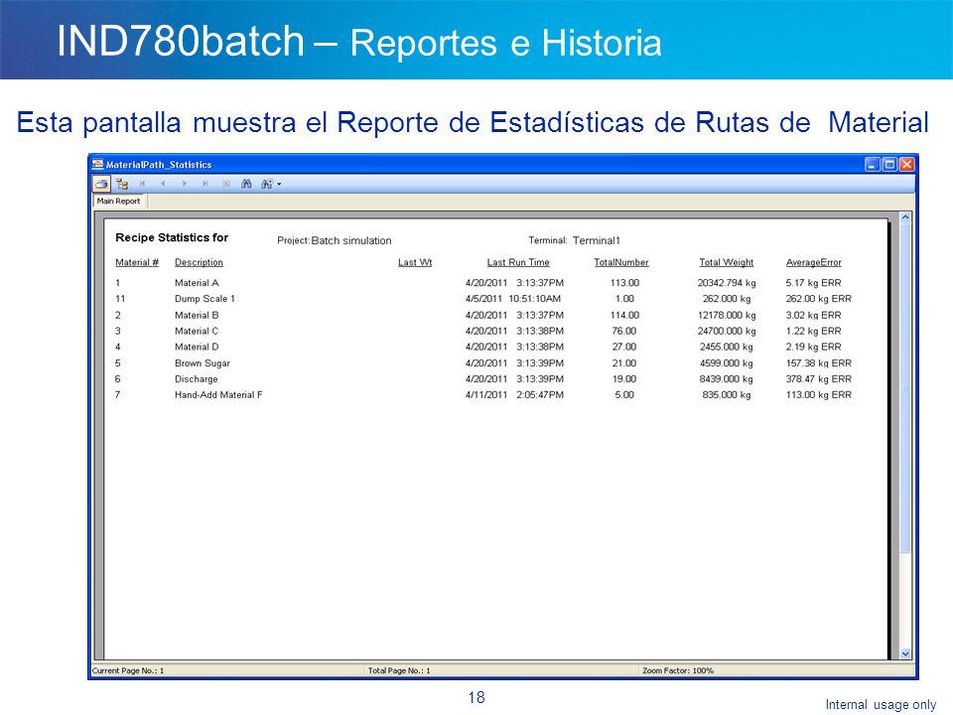Click the close current view icon
Image resolution: width=953 pixels, height=715 pixels.
coord(226,184)
